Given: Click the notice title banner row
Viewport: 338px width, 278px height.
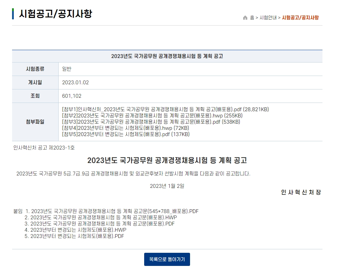Looking at the screenshot, I should tap(168, 56).
